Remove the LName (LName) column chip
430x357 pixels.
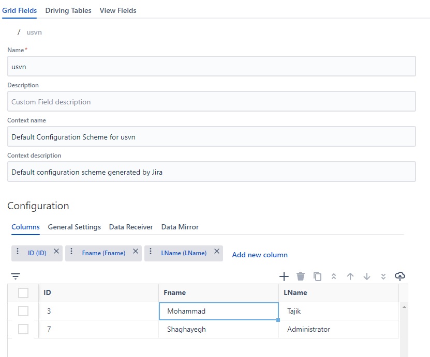point(216,252)
